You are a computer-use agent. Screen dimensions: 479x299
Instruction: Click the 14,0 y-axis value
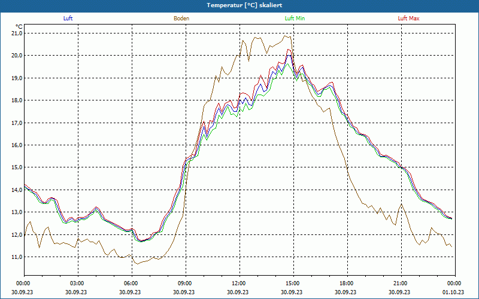click(x=18, y=190)
